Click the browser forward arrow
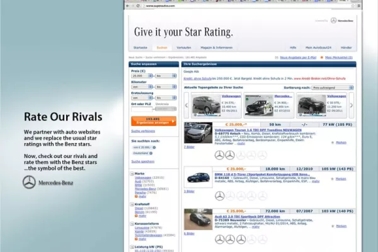 133,6
